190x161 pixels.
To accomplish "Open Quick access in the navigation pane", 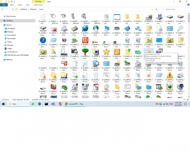I will (x=11, y=16).
